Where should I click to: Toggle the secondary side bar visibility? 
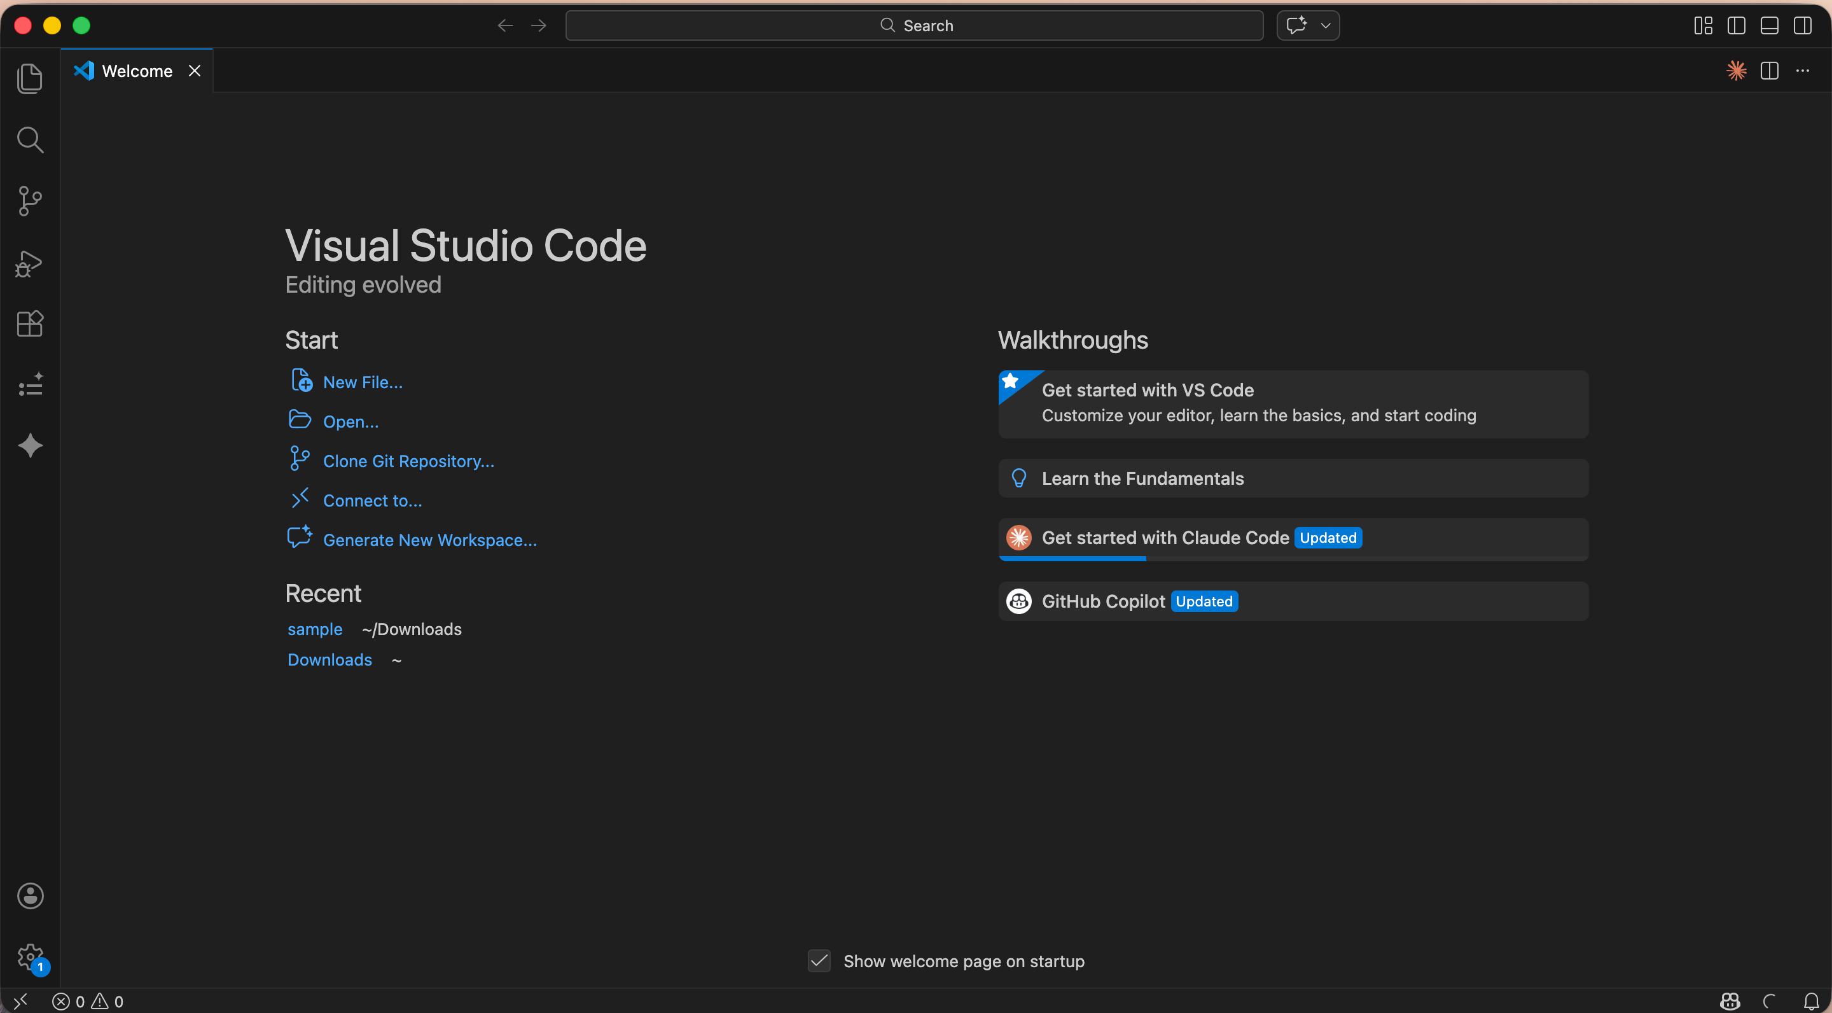pyautogui.click(x=1802, y=25)
